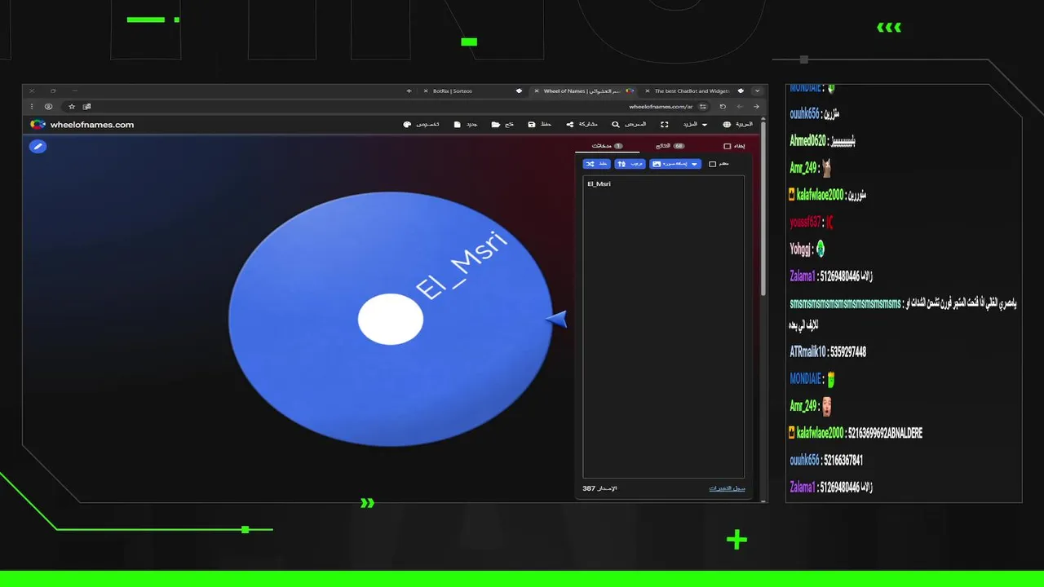Click the yousef637 username in chat
The image size is (1044, 587).
[x=806, y=222]
